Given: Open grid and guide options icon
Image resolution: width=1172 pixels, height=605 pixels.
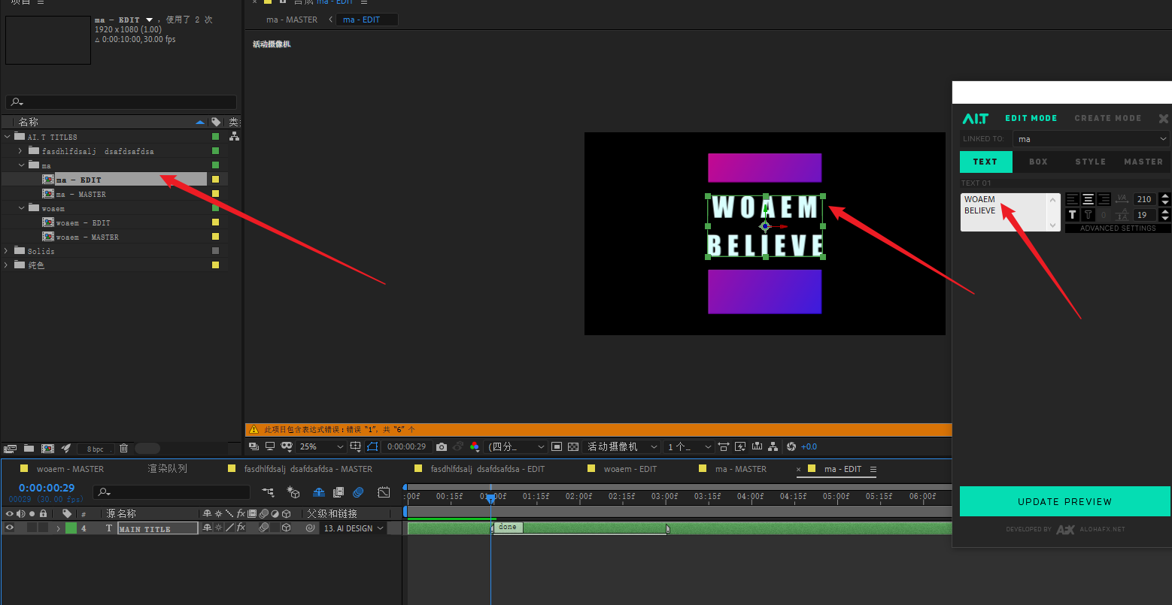Looking at the screenshot, I should [356, 446].
